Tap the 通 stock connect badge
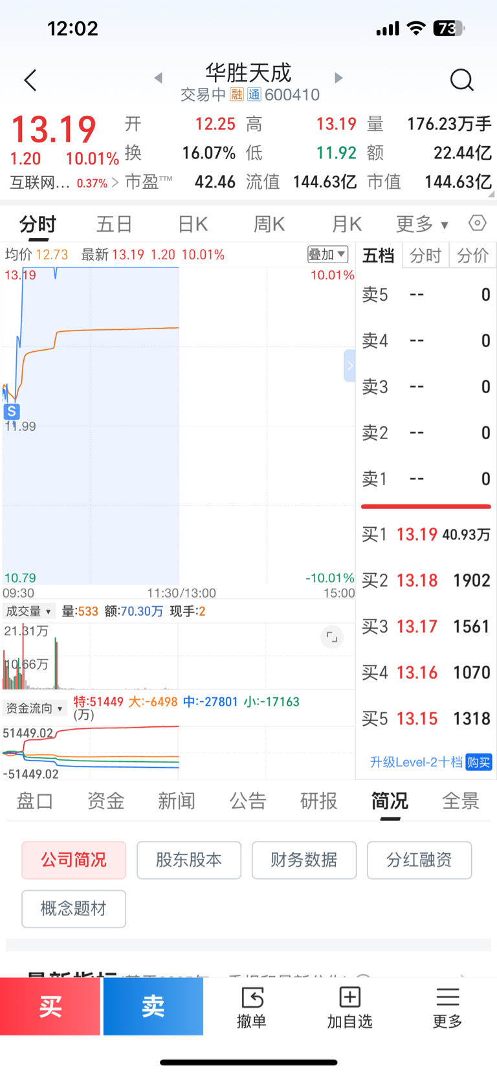This screenshot has width=497, height=1075. click(x=254, y=94)
